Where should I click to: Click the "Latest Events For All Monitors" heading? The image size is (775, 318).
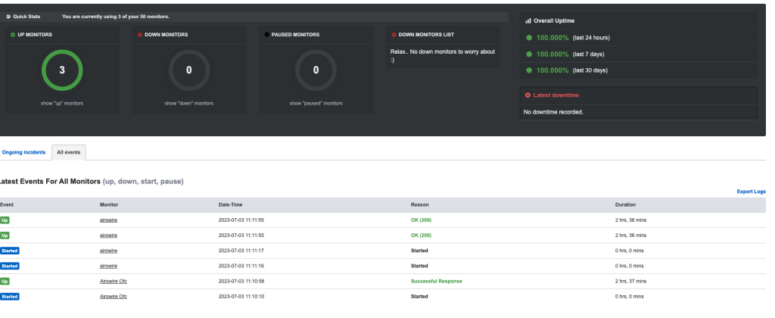(x=51, y=182)
